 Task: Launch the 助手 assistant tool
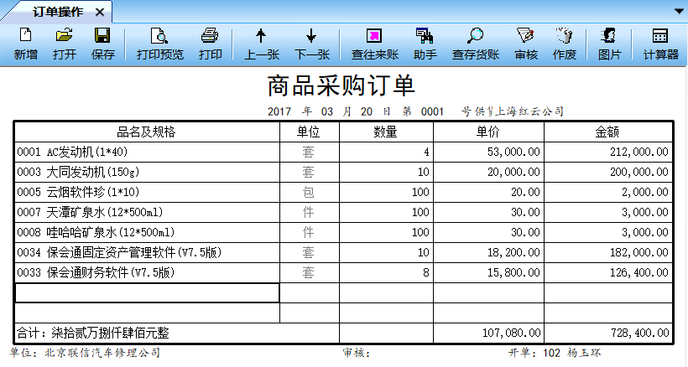click(425, 44)
